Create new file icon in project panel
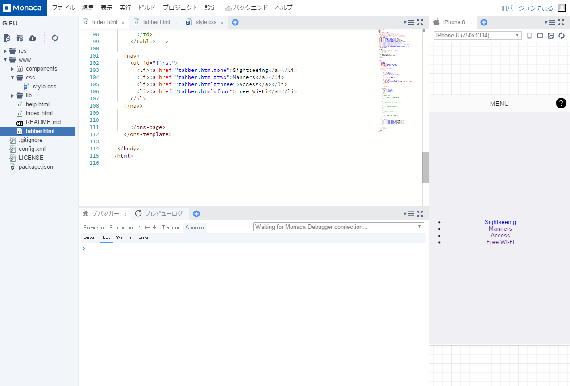570x386 pixels. [7, 38]
